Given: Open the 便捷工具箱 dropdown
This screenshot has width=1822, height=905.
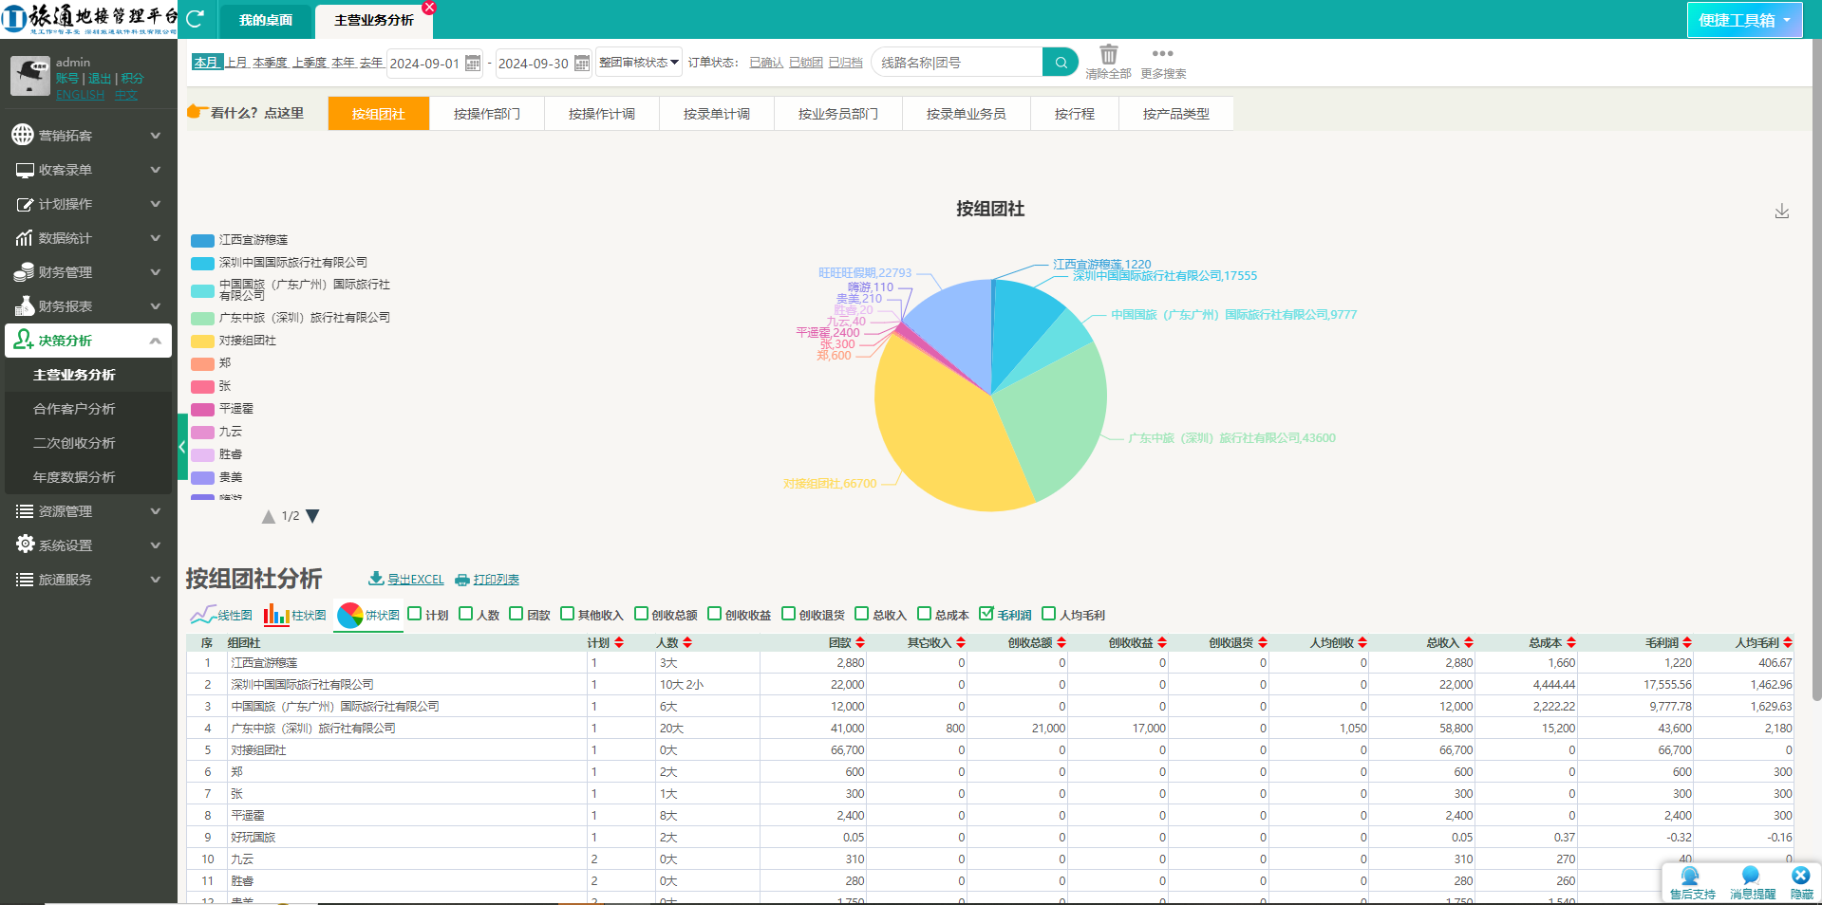Looking at the screenshot, I should tap(1744, 20).
